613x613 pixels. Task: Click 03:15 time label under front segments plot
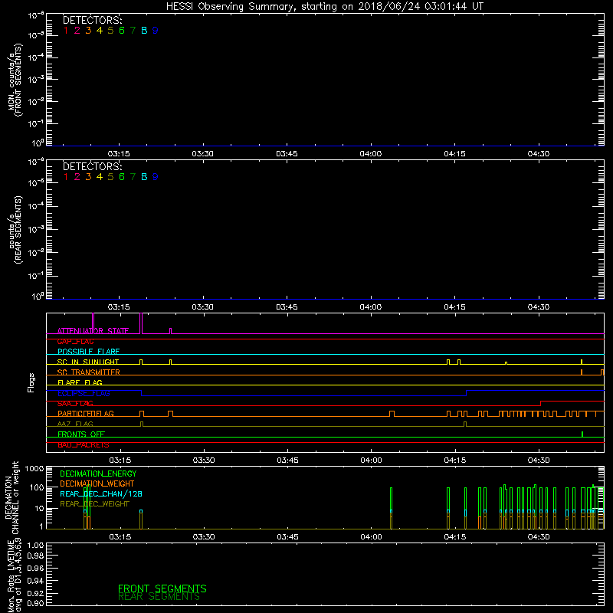pyautogui.click(x=119, y=154)
